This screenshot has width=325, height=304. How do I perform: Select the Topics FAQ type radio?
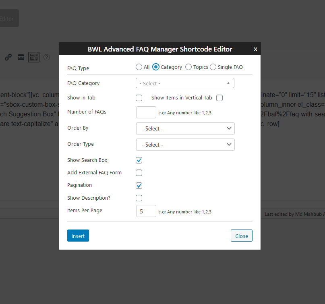(188, 67)
